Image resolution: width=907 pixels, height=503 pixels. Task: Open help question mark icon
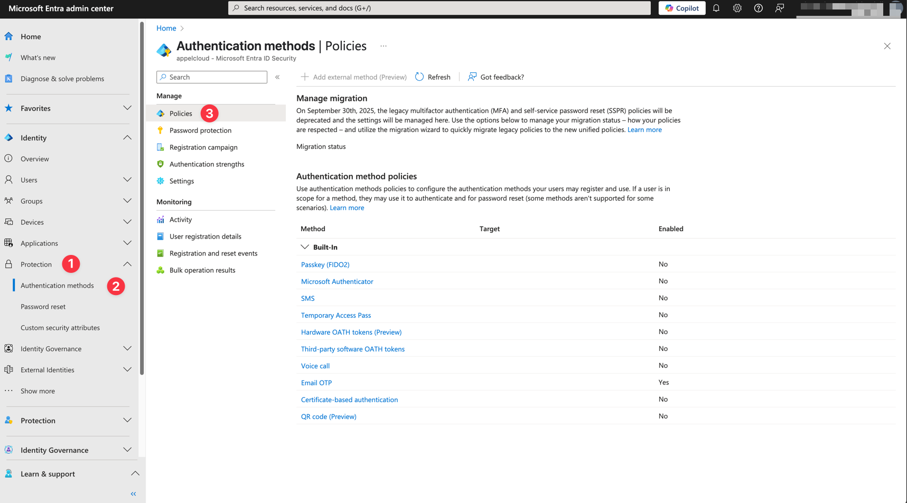(x=759, y=8)
